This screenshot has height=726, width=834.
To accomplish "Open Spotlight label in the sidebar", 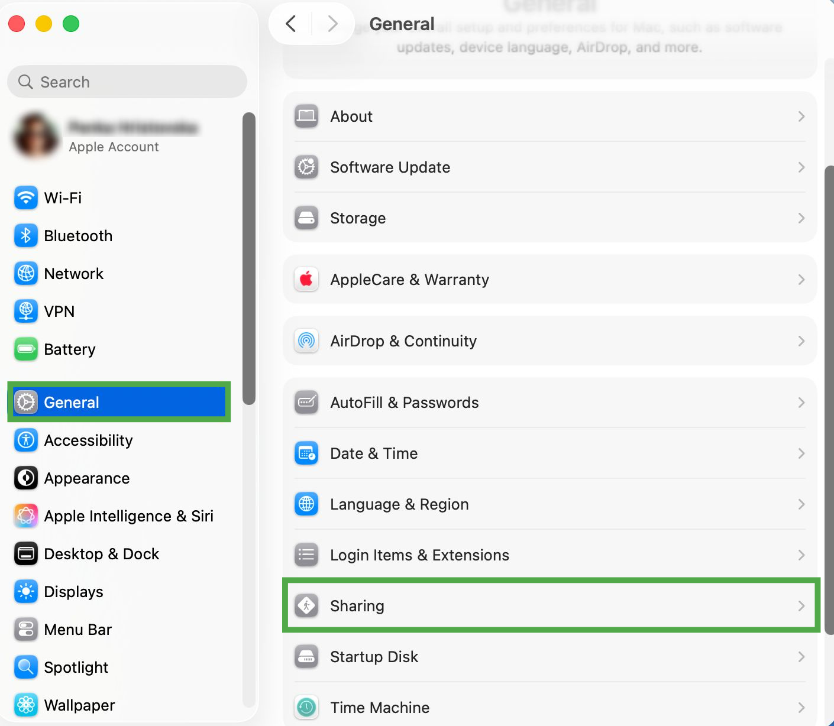I will [x=76, y=667].
